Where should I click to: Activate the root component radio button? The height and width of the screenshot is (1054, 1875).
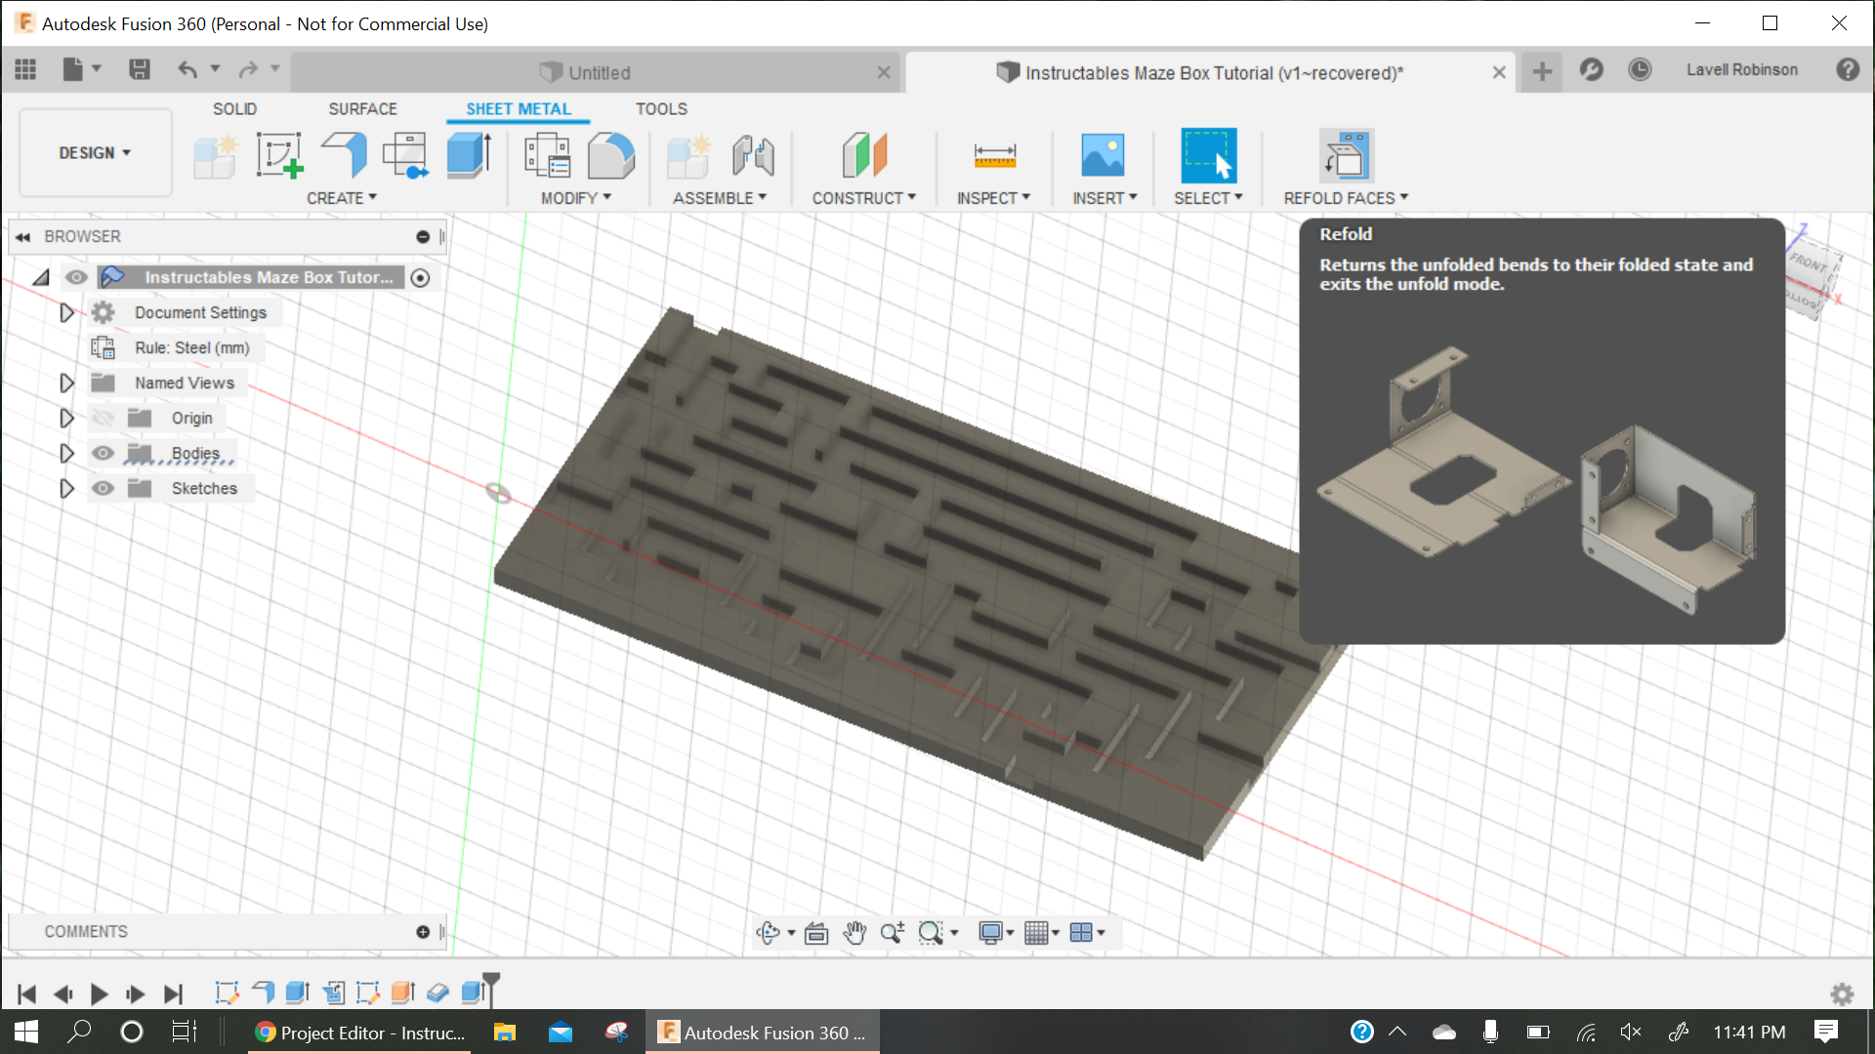click(x=420, y=278)
